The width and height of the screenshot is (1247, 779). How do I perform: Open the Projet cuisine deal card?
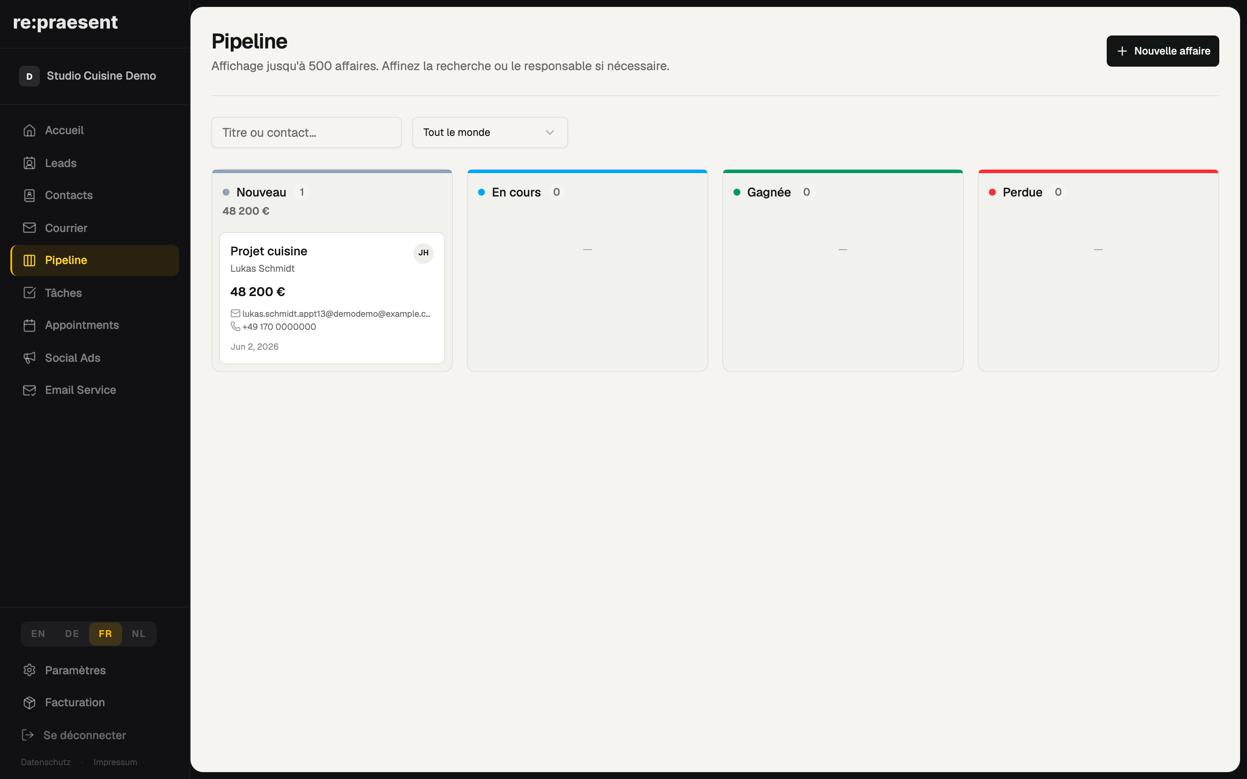click(x=332, y=298)
